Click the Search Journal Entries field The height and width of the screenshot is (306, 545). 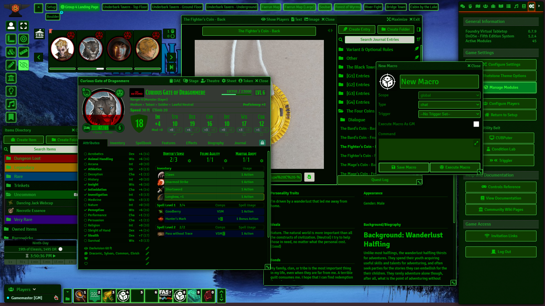pyautogui.click(x=379, y=40)
